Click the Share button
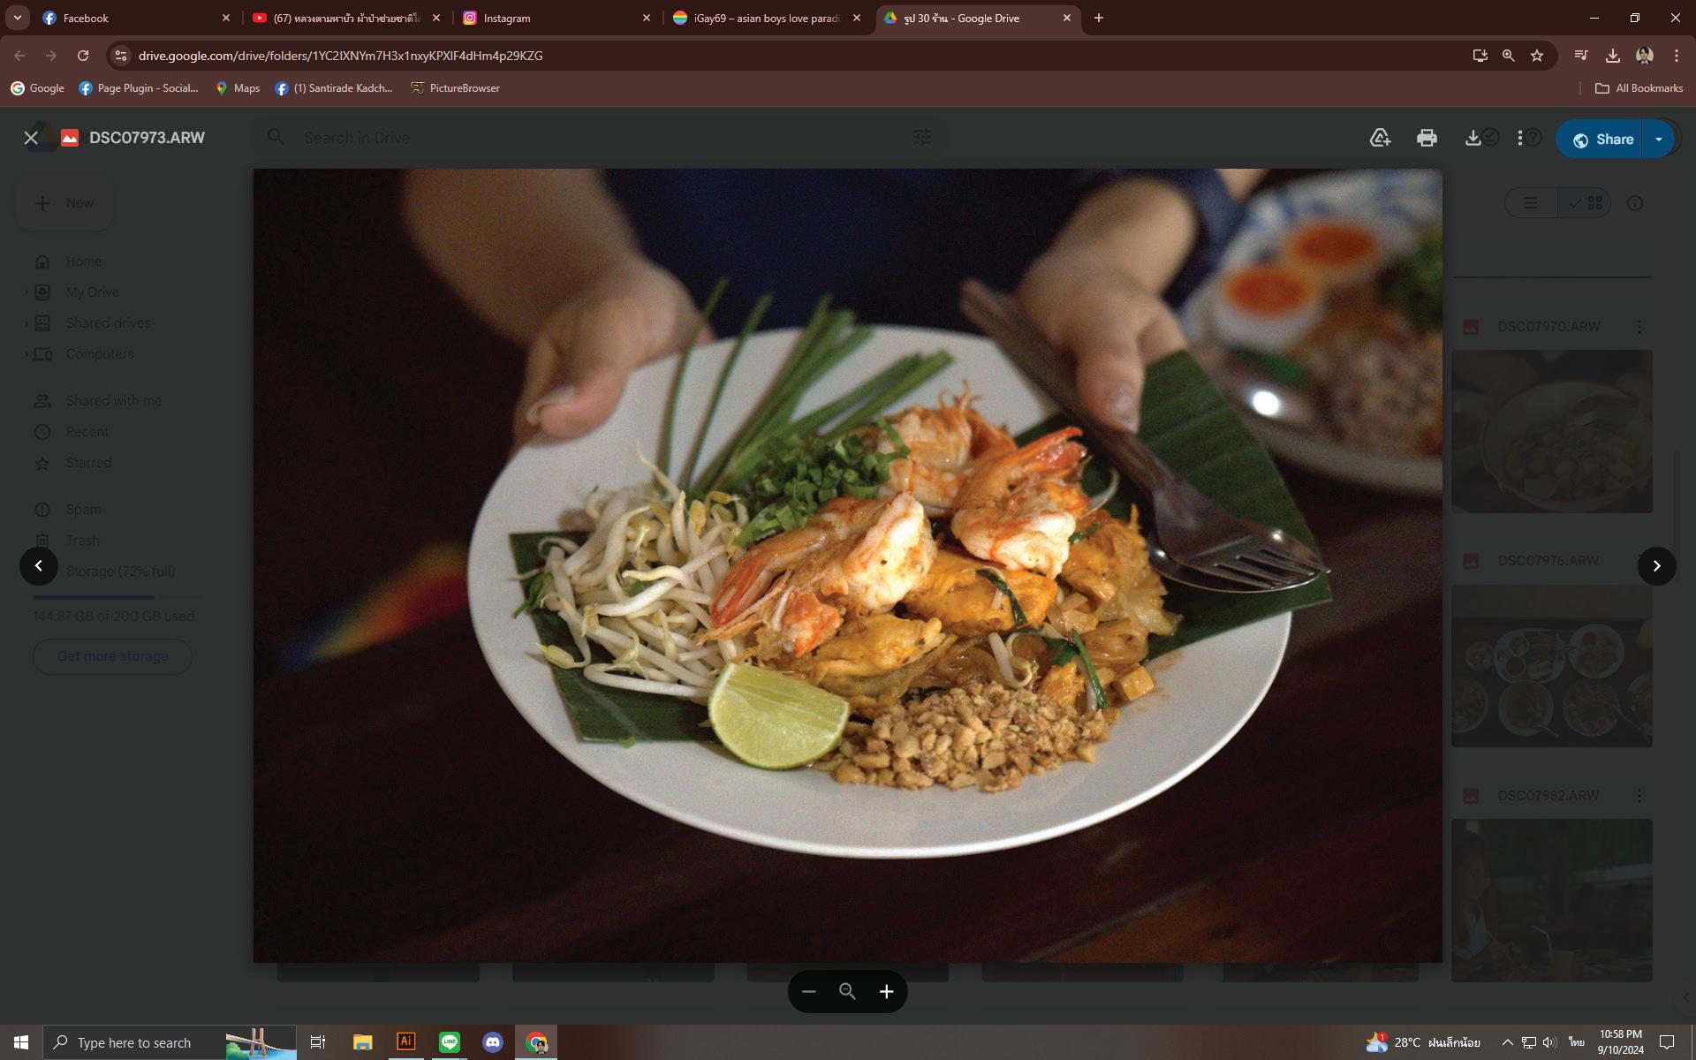Image resolution: width=1696 pixels, height=1060 pixels. (x=1602, y=140)
